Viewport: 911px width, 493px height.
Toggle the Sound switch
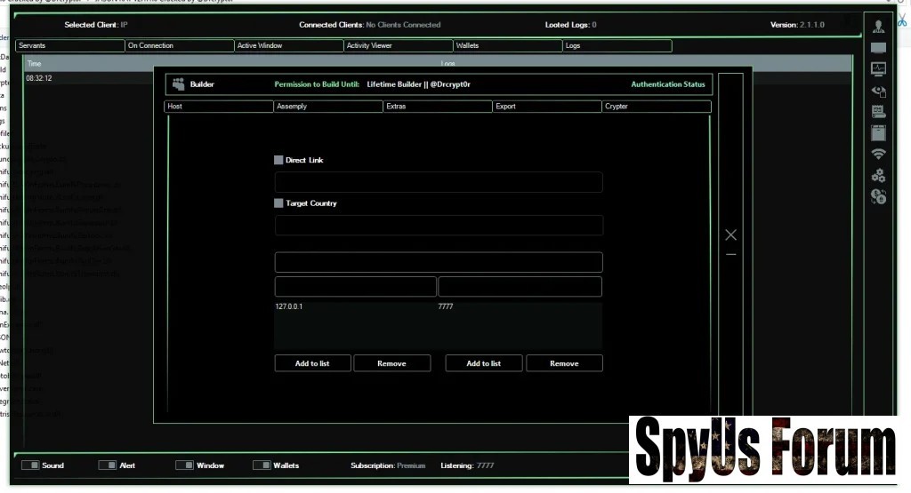pos(31,465)
